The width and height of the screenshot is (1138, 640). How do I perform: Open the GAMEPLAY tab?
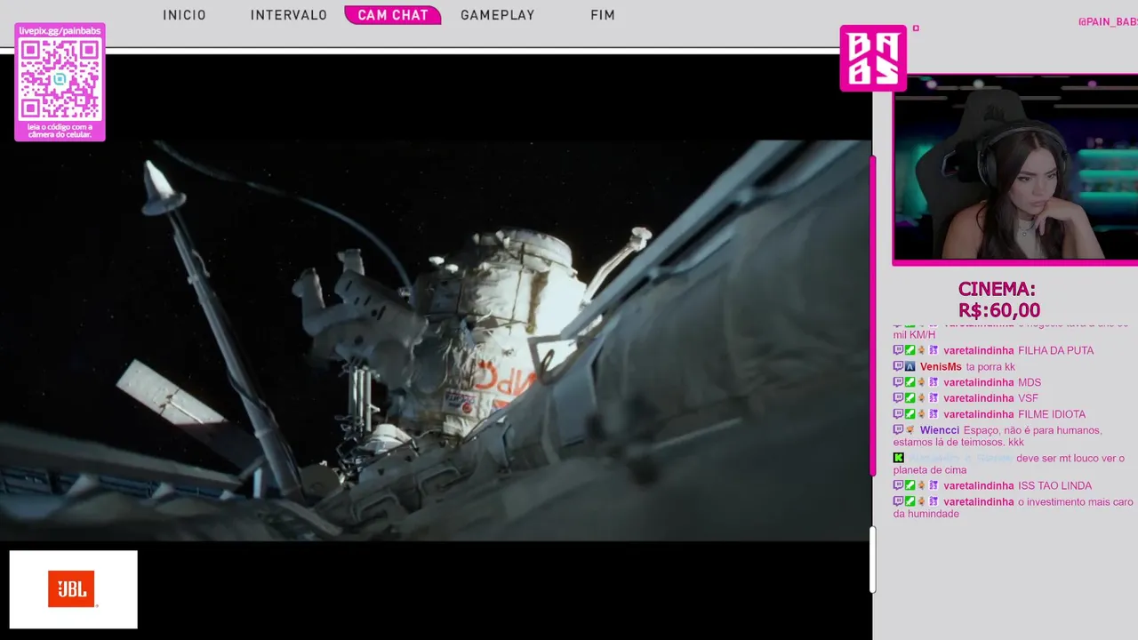[x=498, y=15]
